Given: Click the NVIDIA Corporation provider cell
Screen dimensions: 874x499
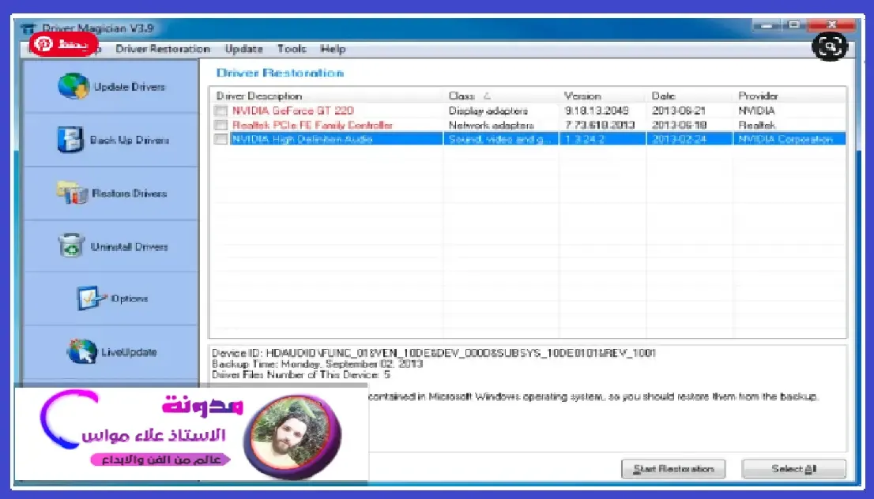Looking at the screenshot, I should point(785,139).
